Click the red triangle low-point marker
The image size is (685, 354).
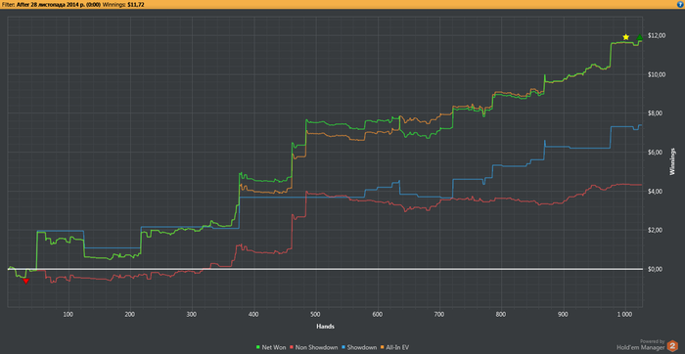(x=25, y=281)
